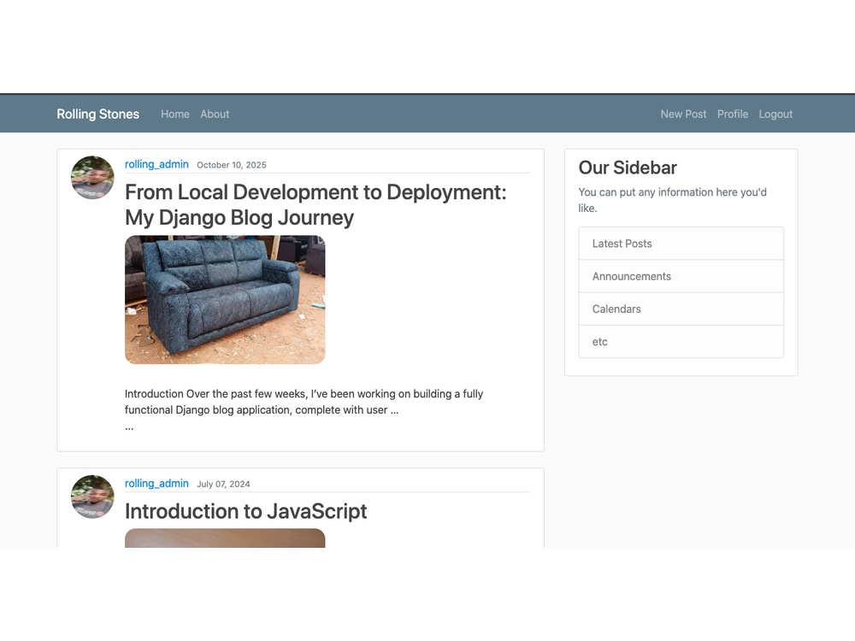Click the Rolling Stones brand logo
This screenshot has width=855, height=641.
coord(98,114)
